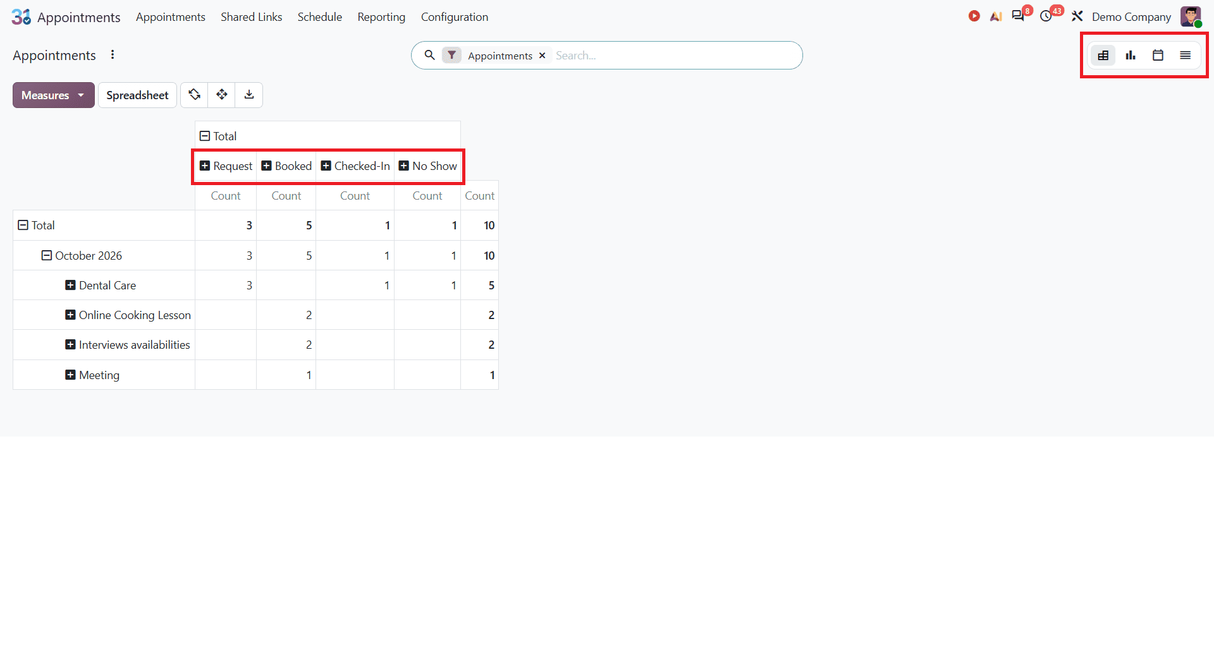This screenshot has height=652, width=1214.
Task: Click the Spreadsheet button
Action: tap(137, 95)
